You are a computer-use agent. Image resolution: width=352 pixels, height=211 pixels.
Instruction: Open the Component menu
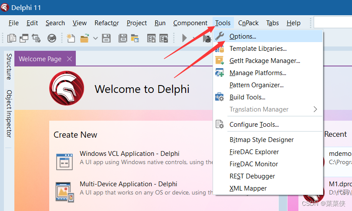click(190, 23)
